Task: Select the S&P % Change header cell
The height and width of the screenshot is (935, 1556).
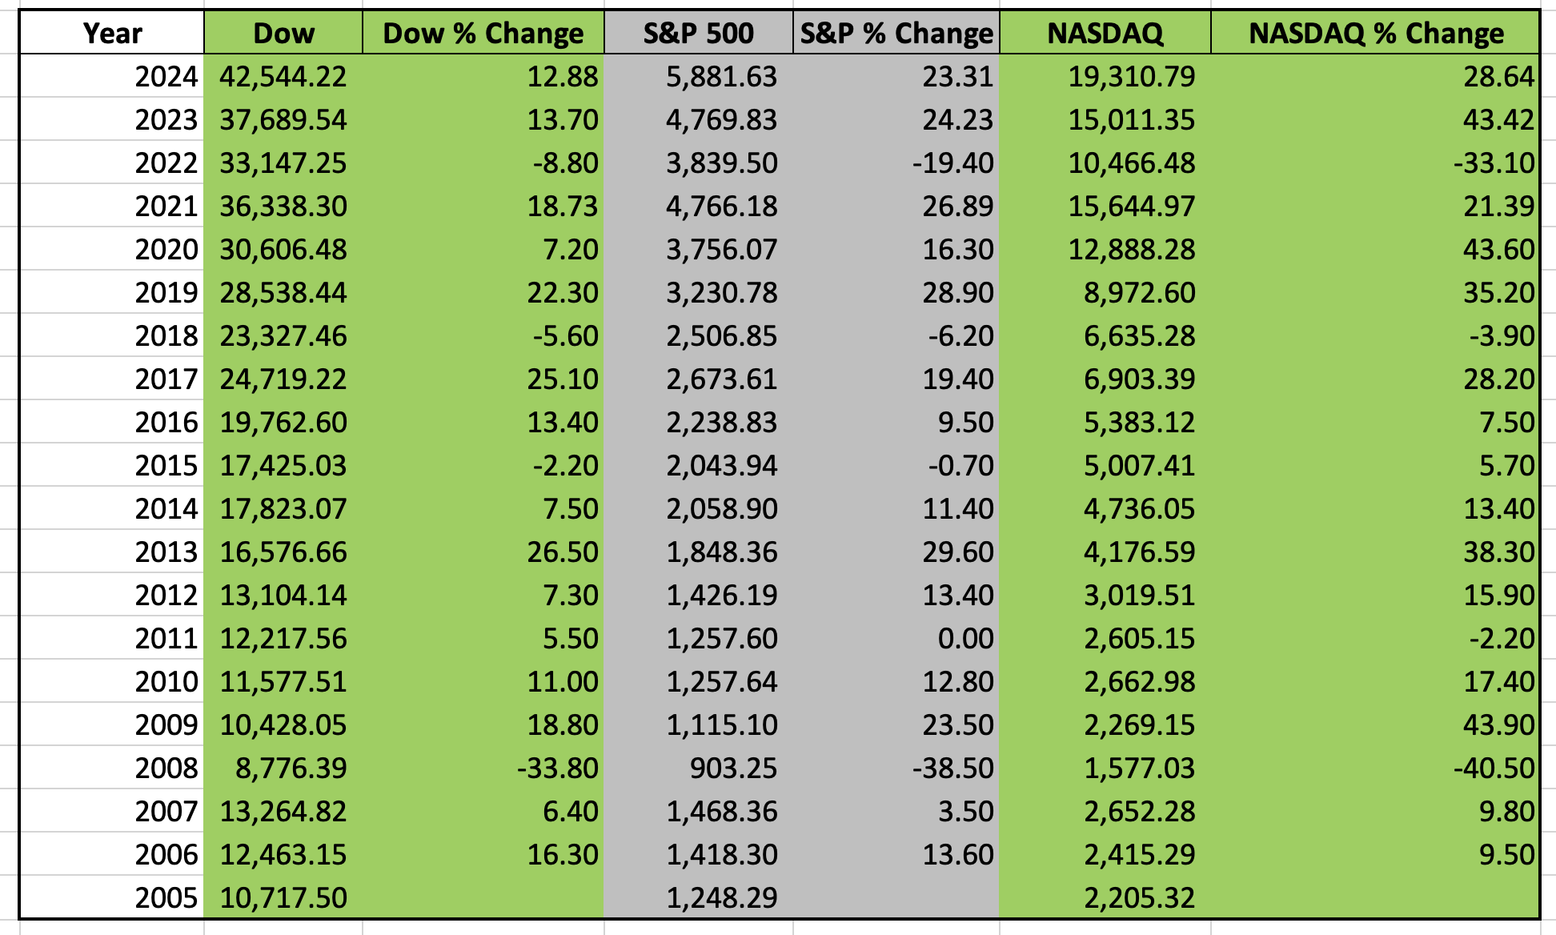Action: (x=896, y=33)
